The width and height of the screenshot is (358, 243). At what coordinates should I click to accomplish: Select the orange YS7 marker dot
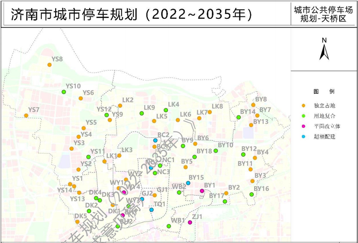click(x=26, y=116)
